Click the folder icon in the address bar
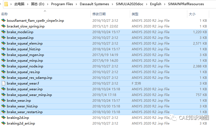216x127 pixels. pyautogui.click(x=6, y=4)
